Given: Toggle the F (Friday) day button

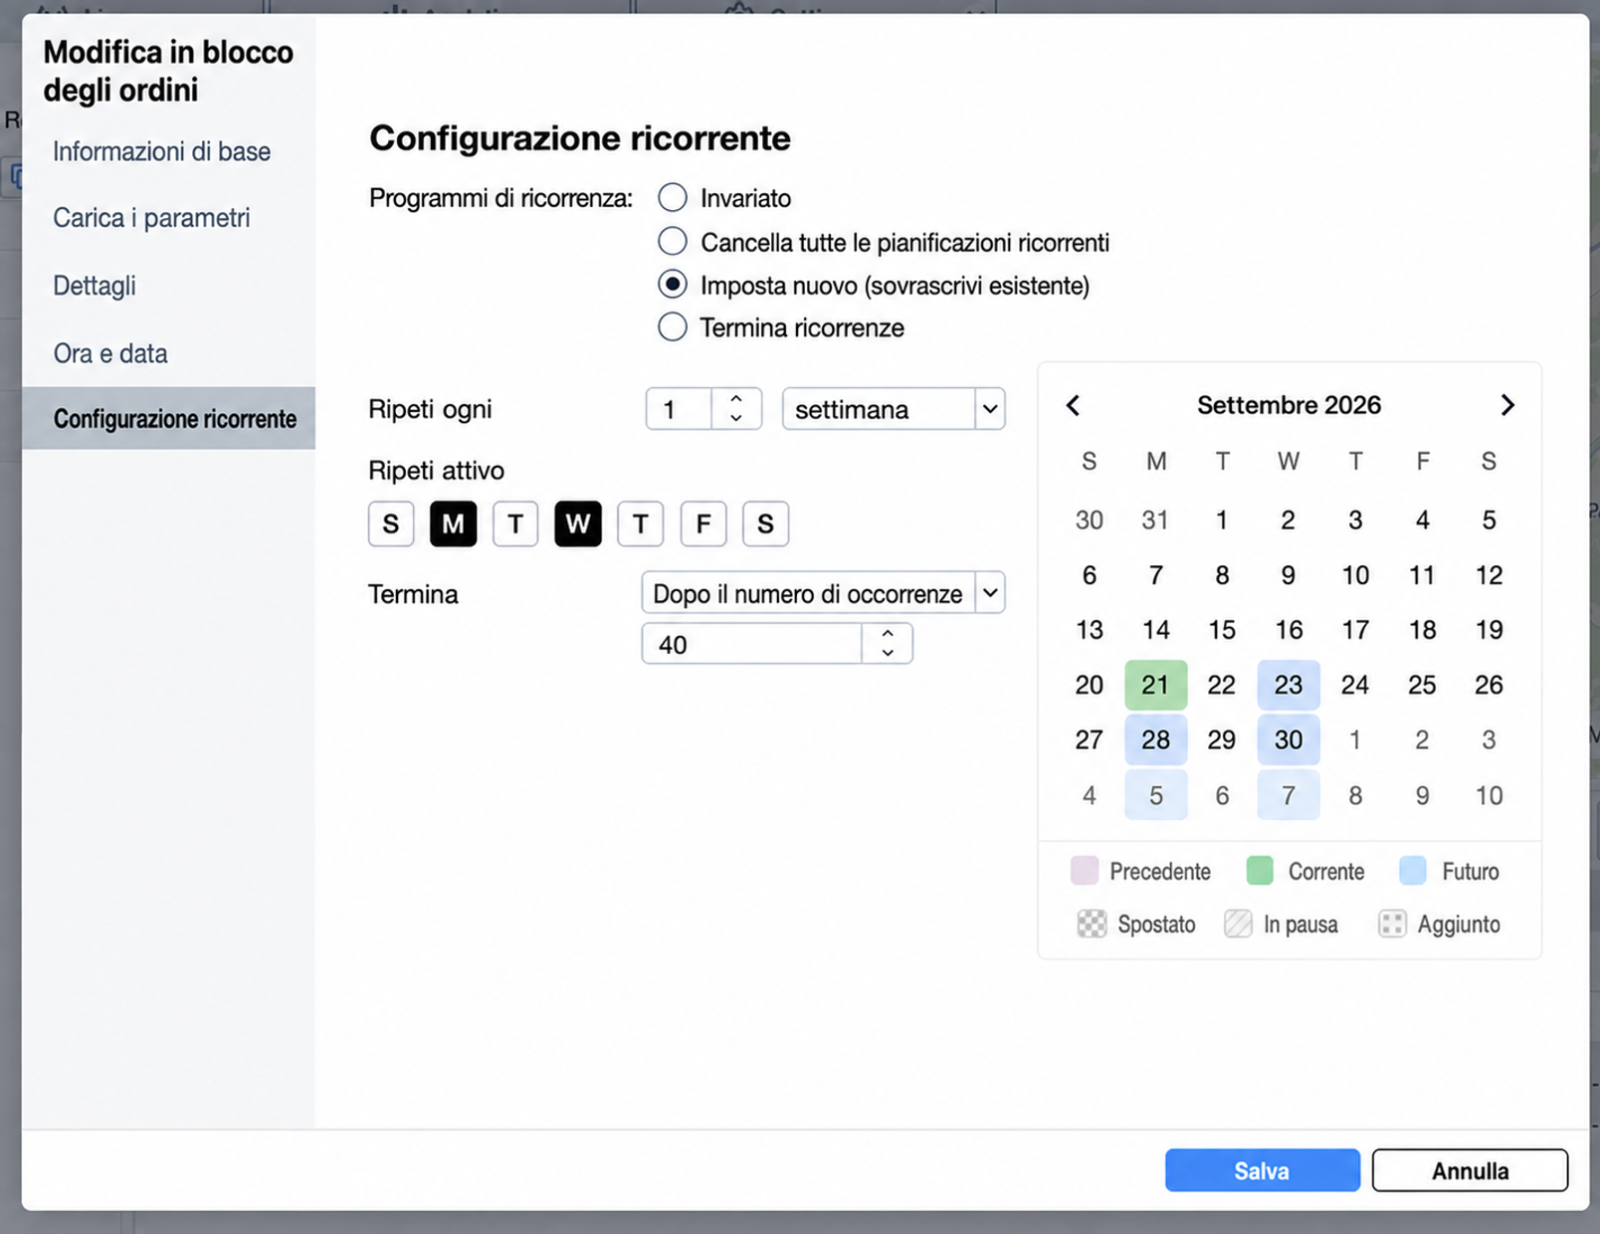Looking at the screenshot, I should click(x=703, y=523).
